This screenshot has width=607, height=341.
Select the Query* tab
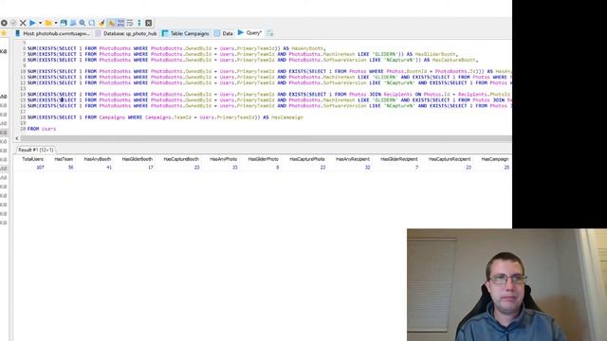249,33
